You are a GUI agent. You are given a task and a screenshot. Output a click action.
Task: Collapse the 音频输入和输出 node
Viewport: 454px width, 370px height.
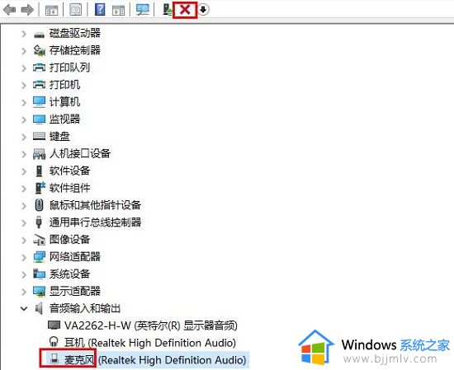pyautogui.click(x=24, y=309)
